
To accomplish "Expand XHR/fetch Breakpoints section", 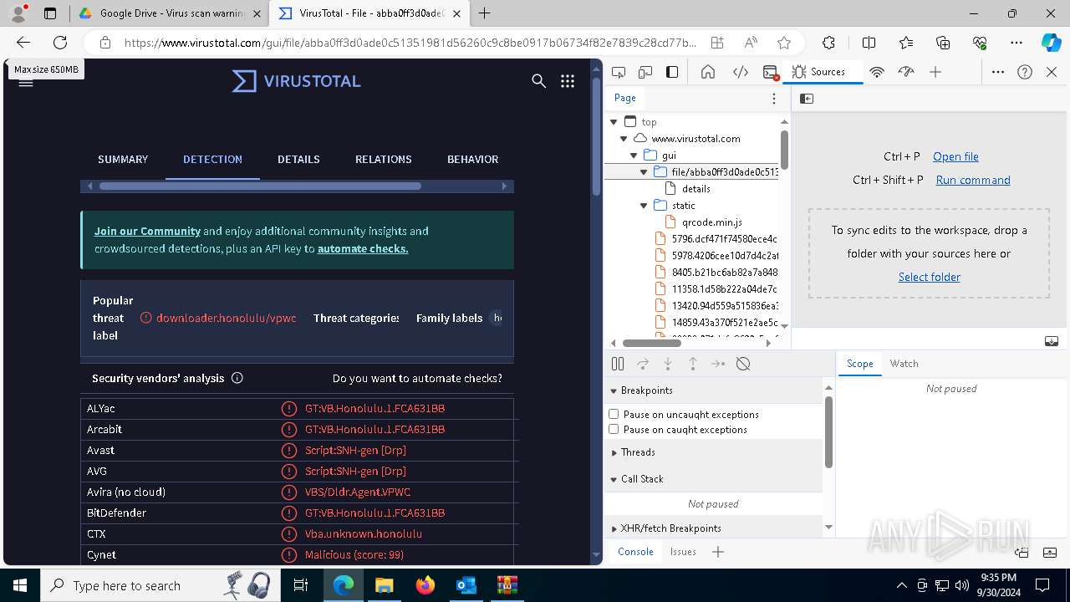I will 614,528.
